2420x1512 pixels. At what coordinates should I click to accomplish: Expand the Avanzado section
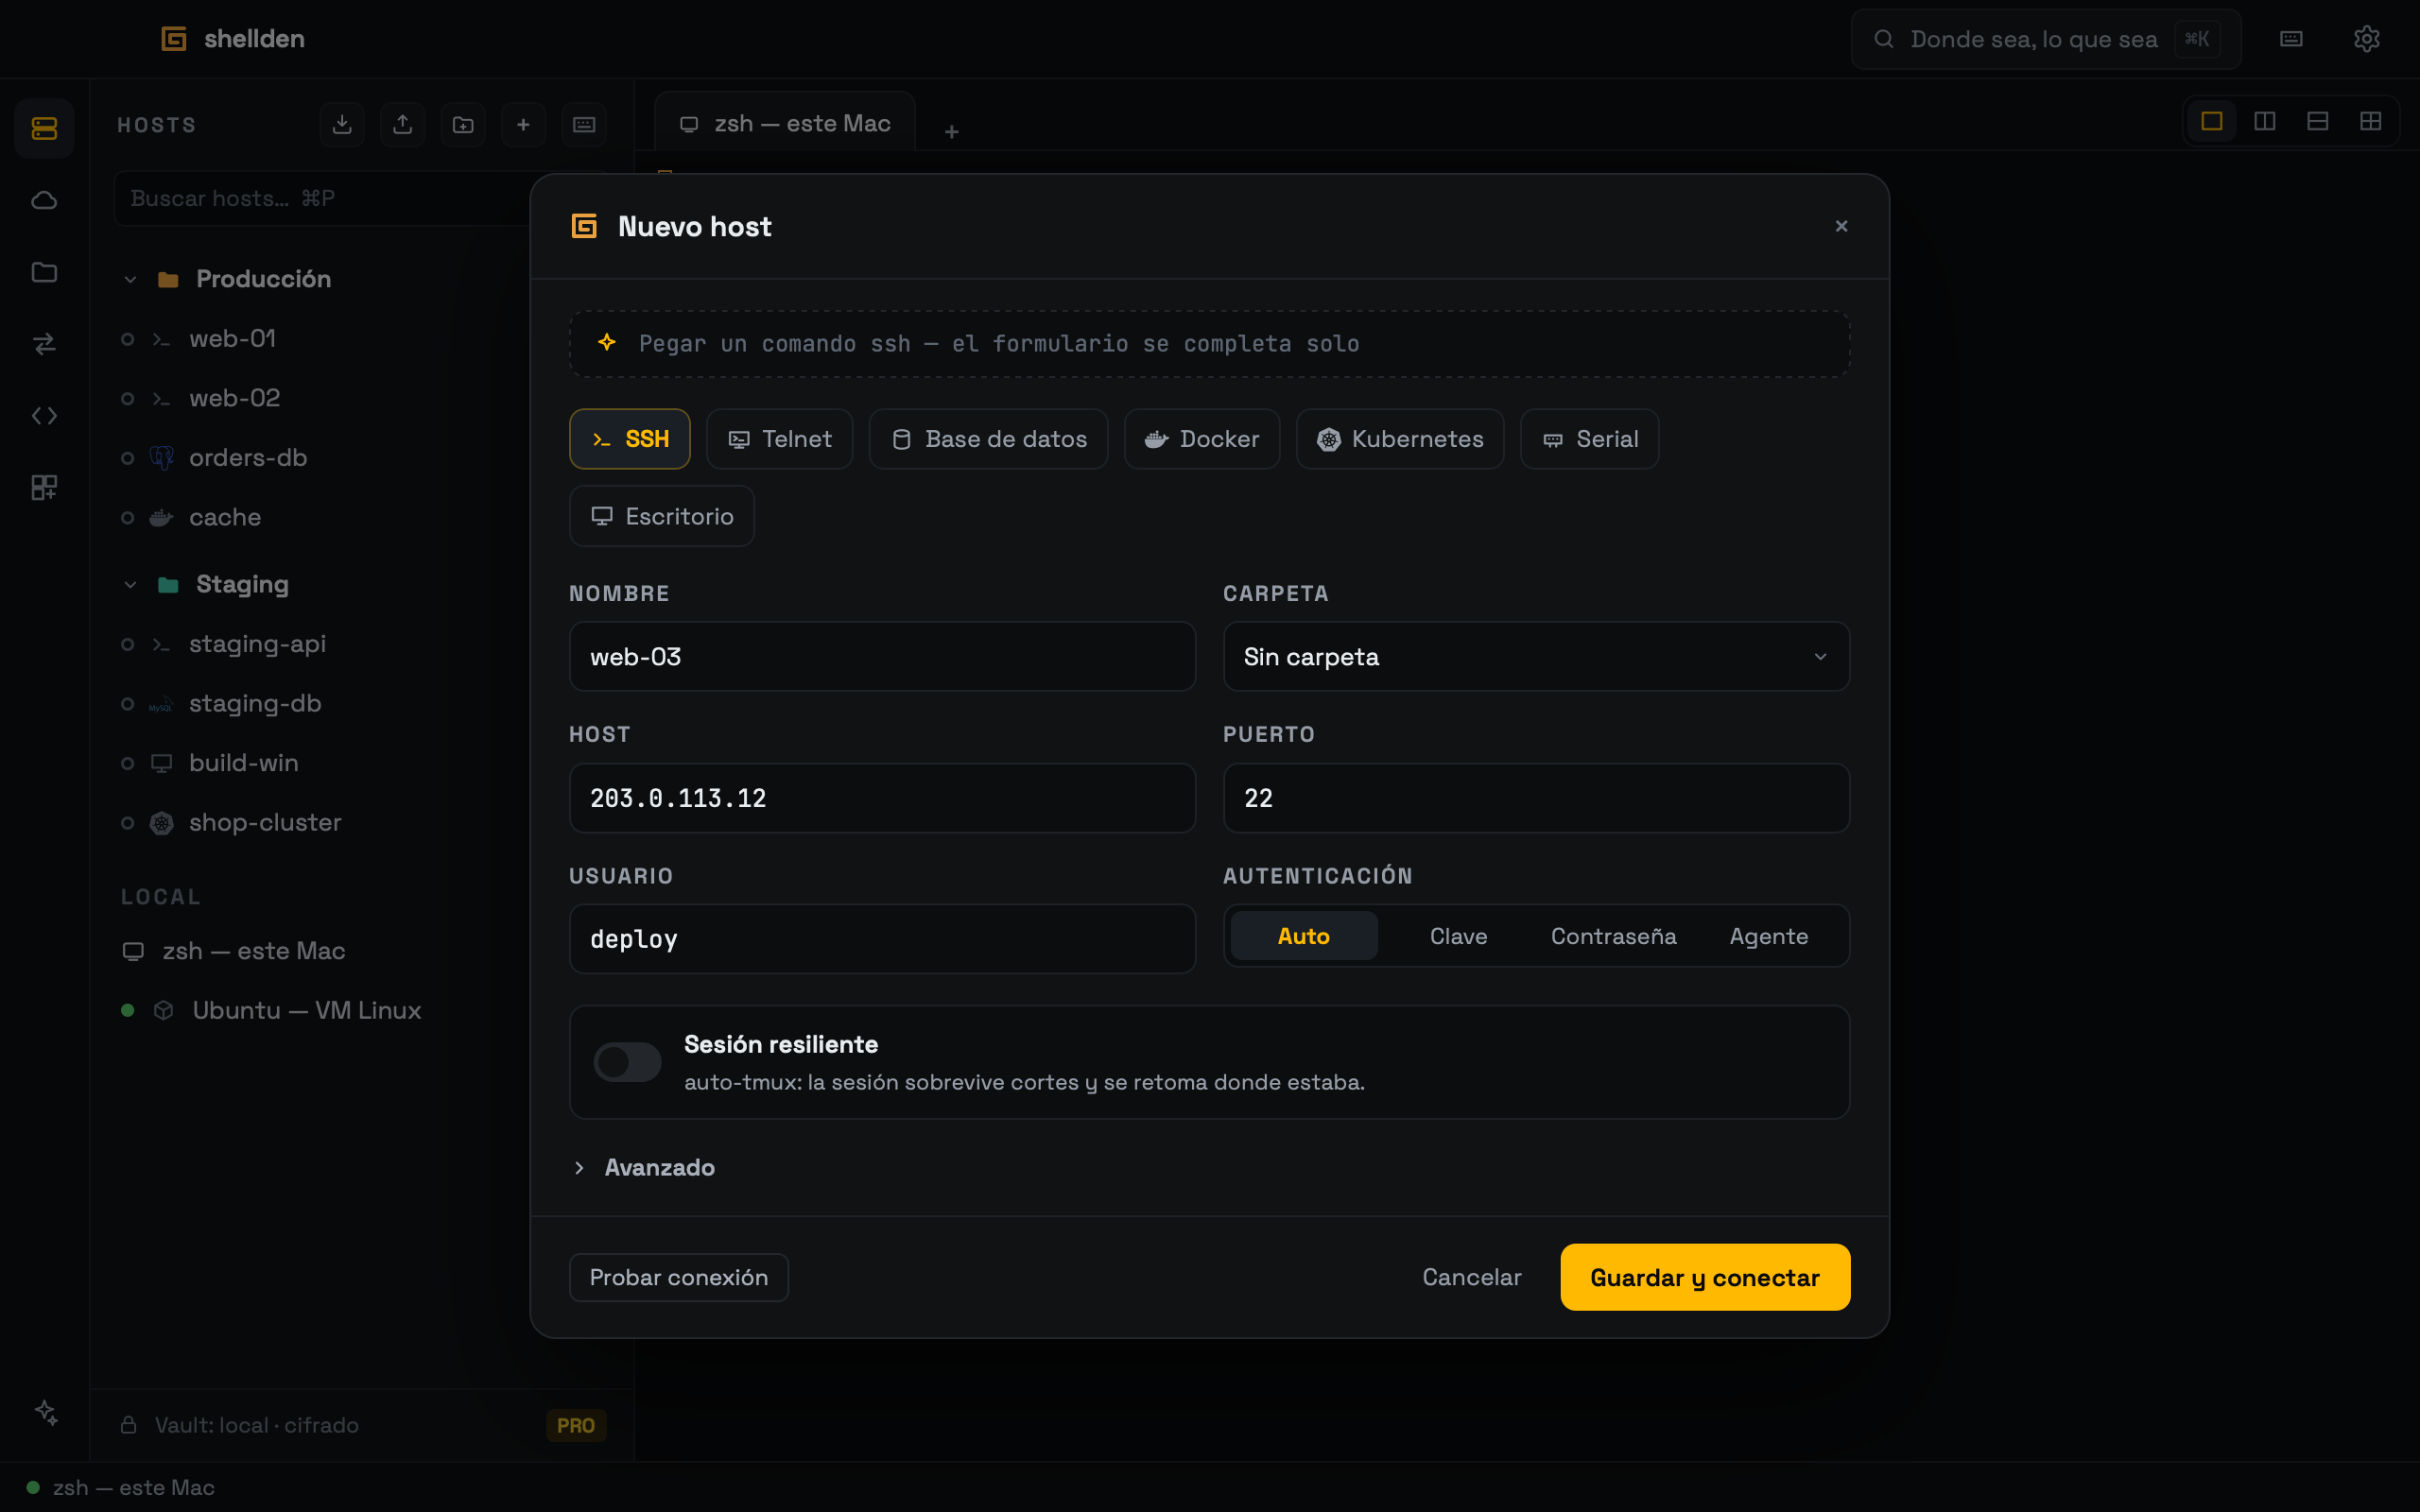644,1168
